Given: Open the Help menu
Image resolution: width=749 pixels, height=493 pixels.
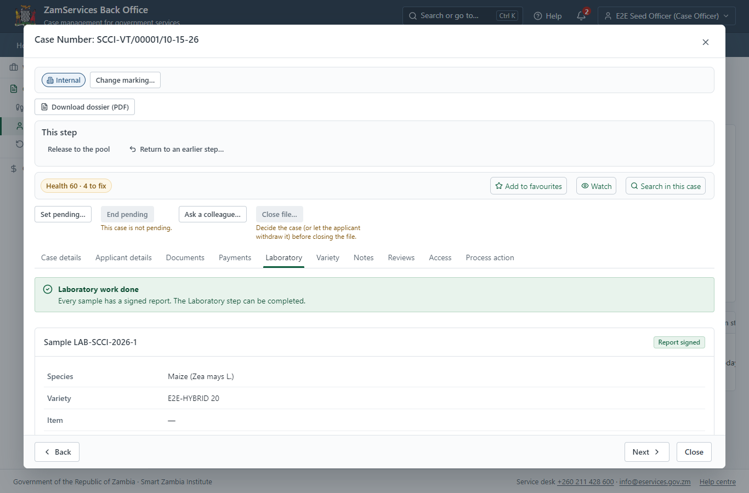Looking at the screenshot, I should (x=548, y=16).
